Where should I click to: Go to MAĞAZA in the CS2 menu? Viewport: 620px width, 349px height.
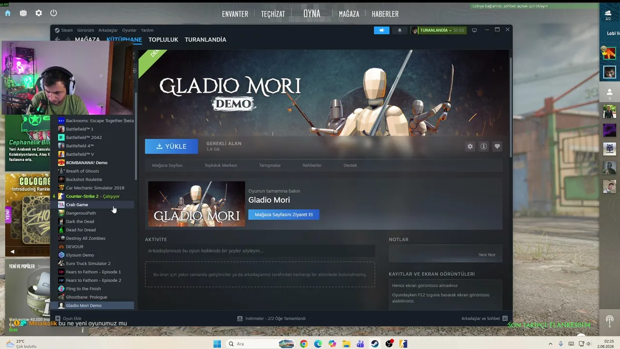click(x=349, y=14)
